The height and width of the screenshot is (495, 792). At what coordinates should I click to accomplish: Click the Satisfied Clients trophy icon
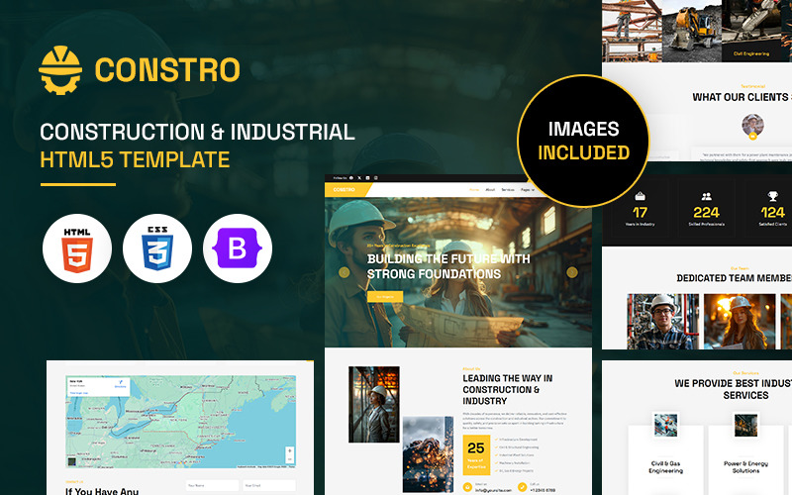[772, 197]
